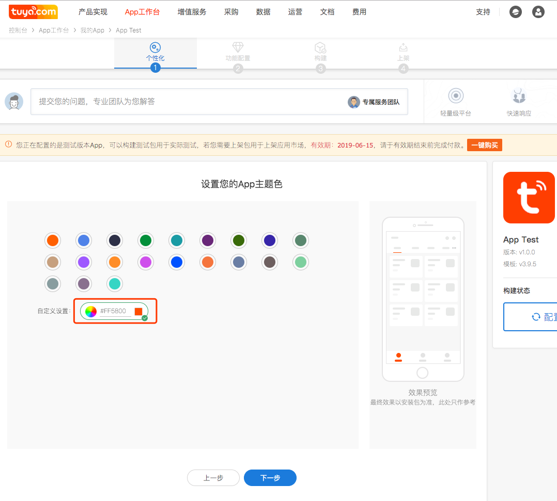The image size is (557, 501).
Task: Open the user account avatar icon
Action: point(538,12)
